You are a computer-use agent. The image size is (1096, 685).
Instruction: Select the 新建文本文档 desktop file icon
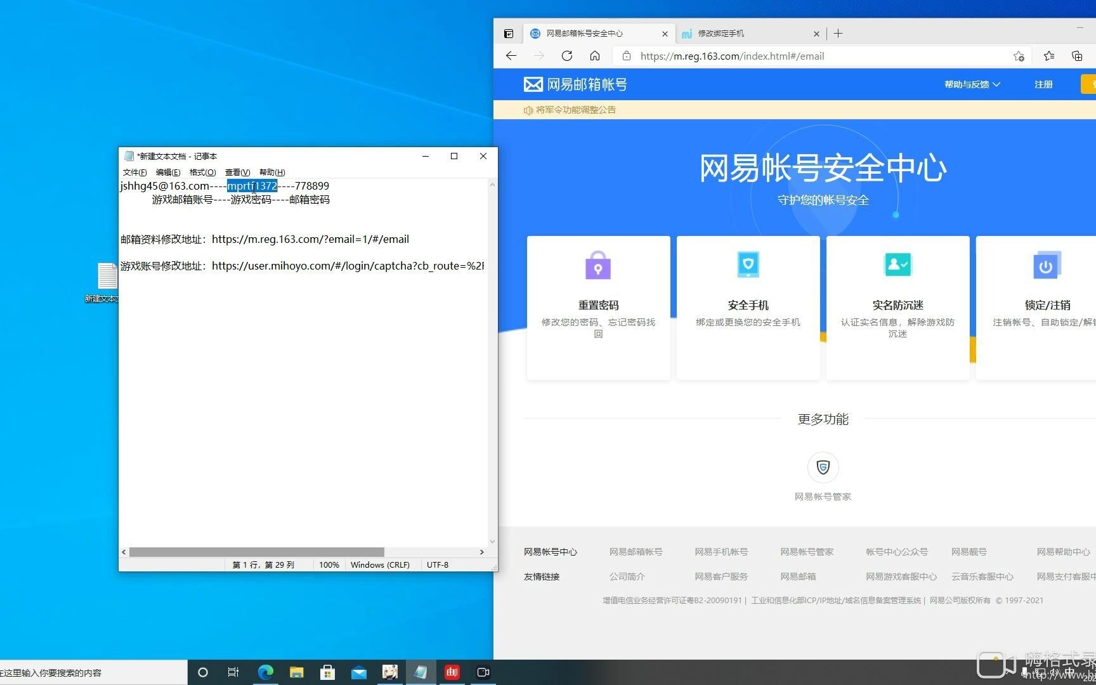point(107,283)
